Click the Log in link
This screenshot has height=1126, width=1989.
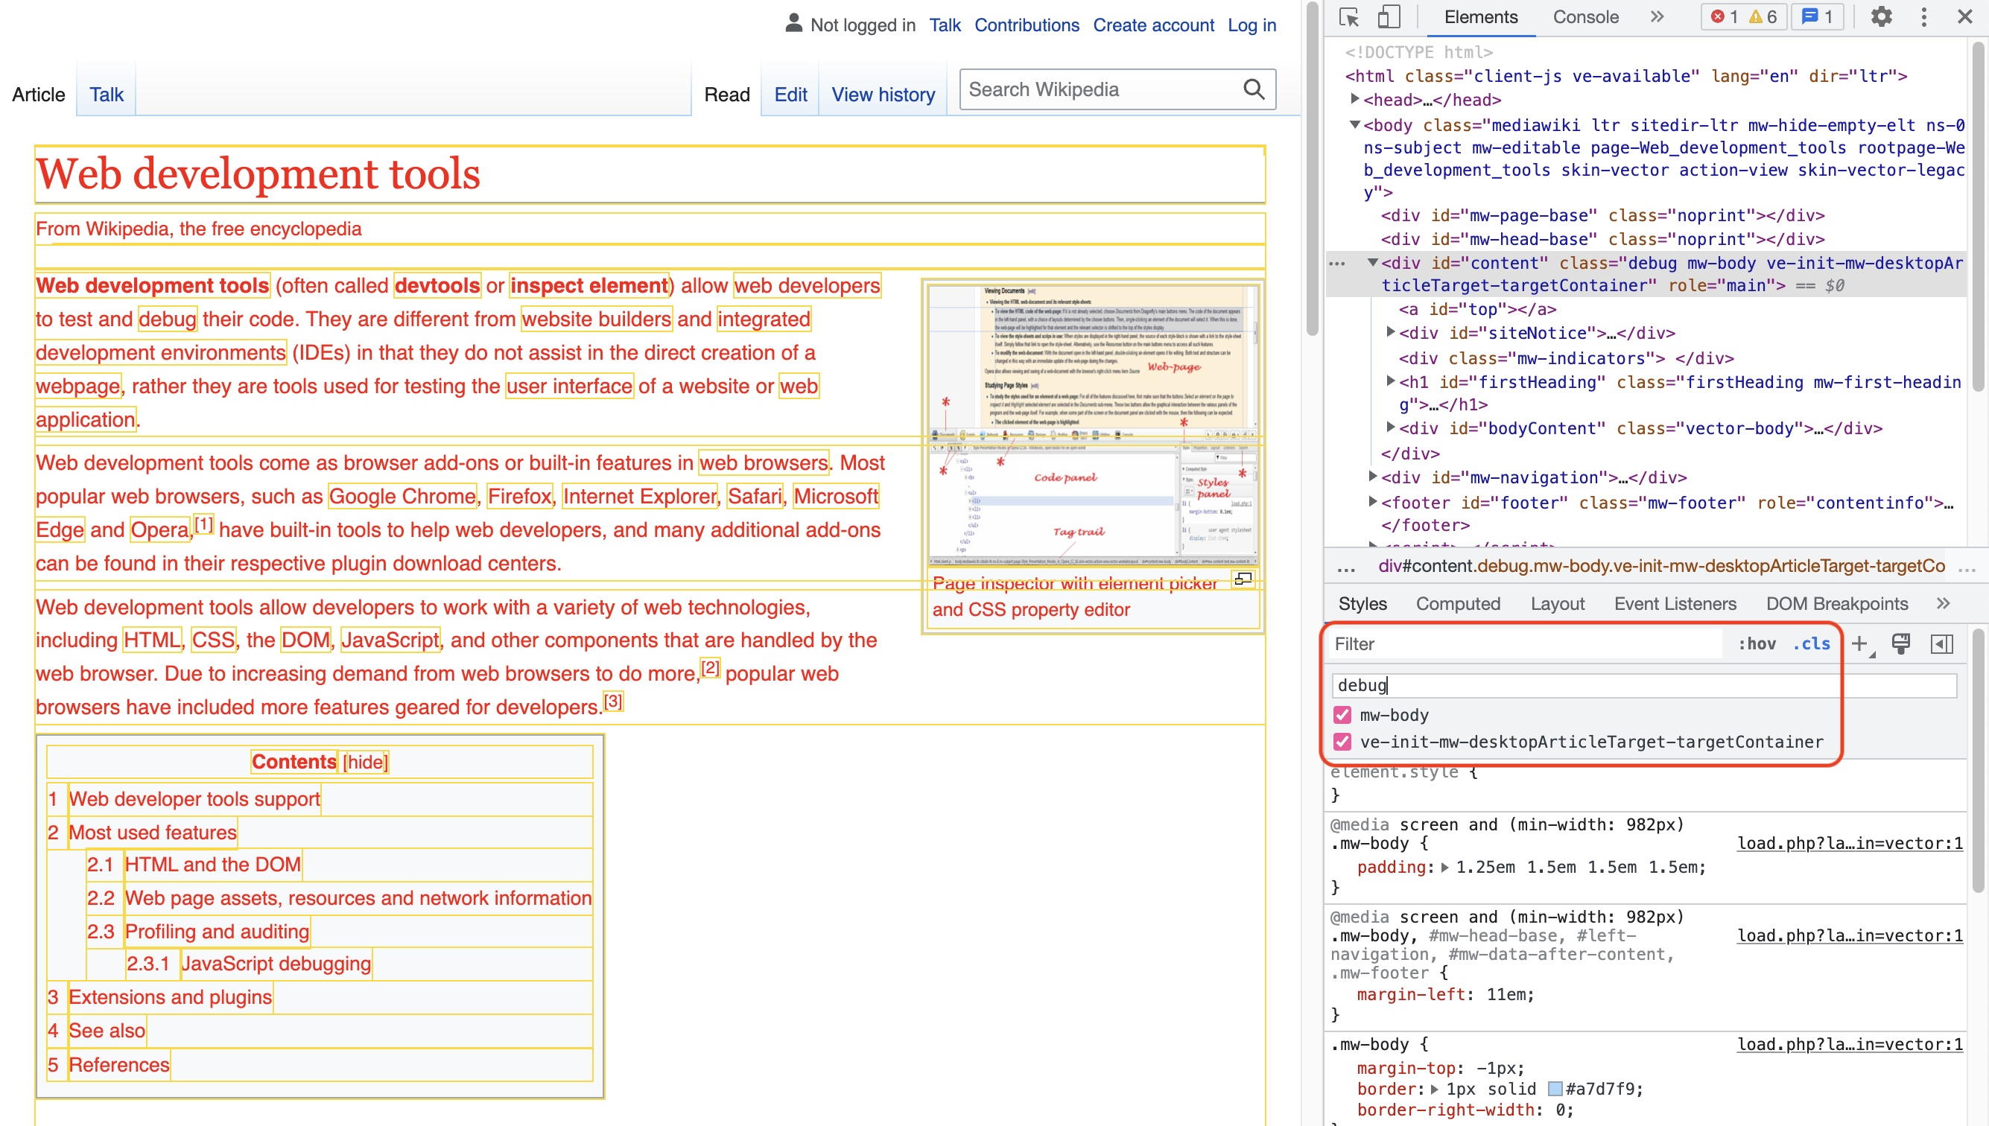(1252, 25)
